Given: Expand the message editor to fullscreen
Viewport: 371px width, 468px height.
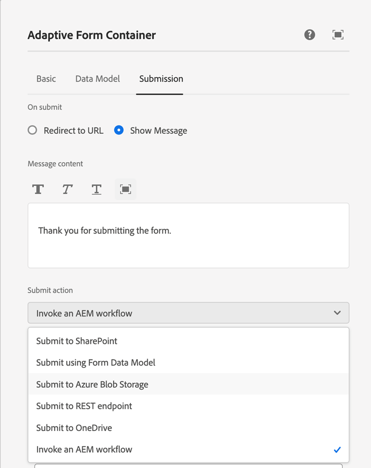Looking at the screenshot, I should click(125, 189).
